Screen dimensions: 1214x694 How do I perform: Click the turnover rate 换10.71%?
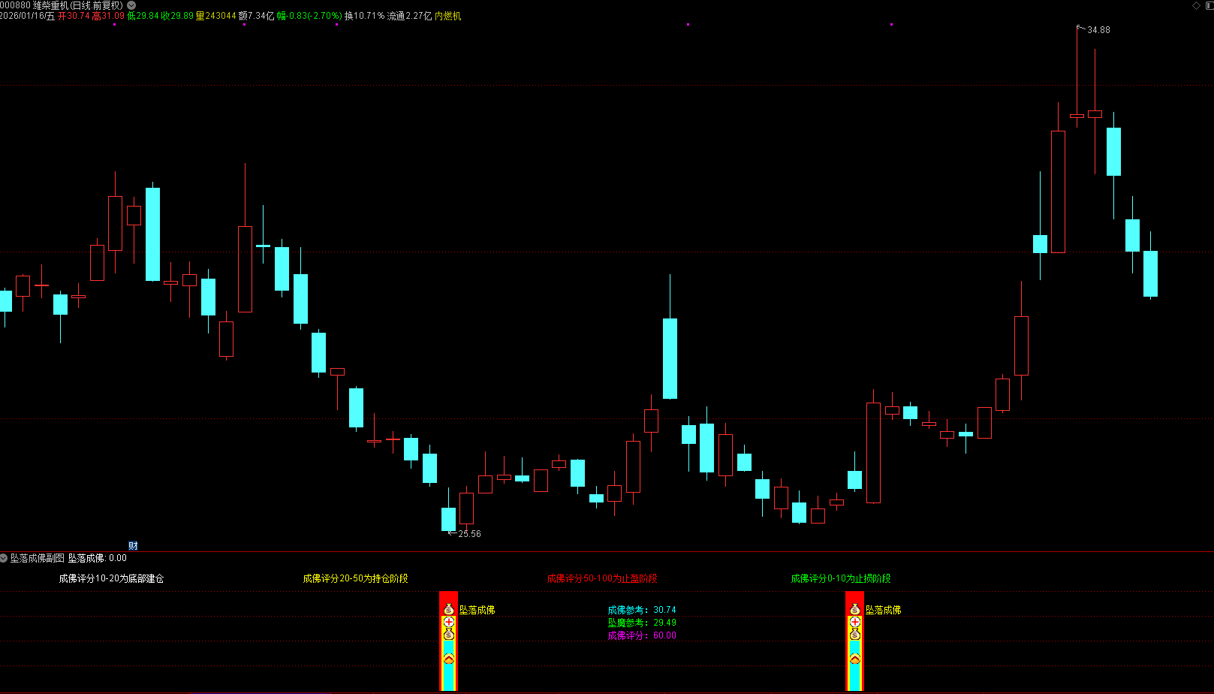364,16
